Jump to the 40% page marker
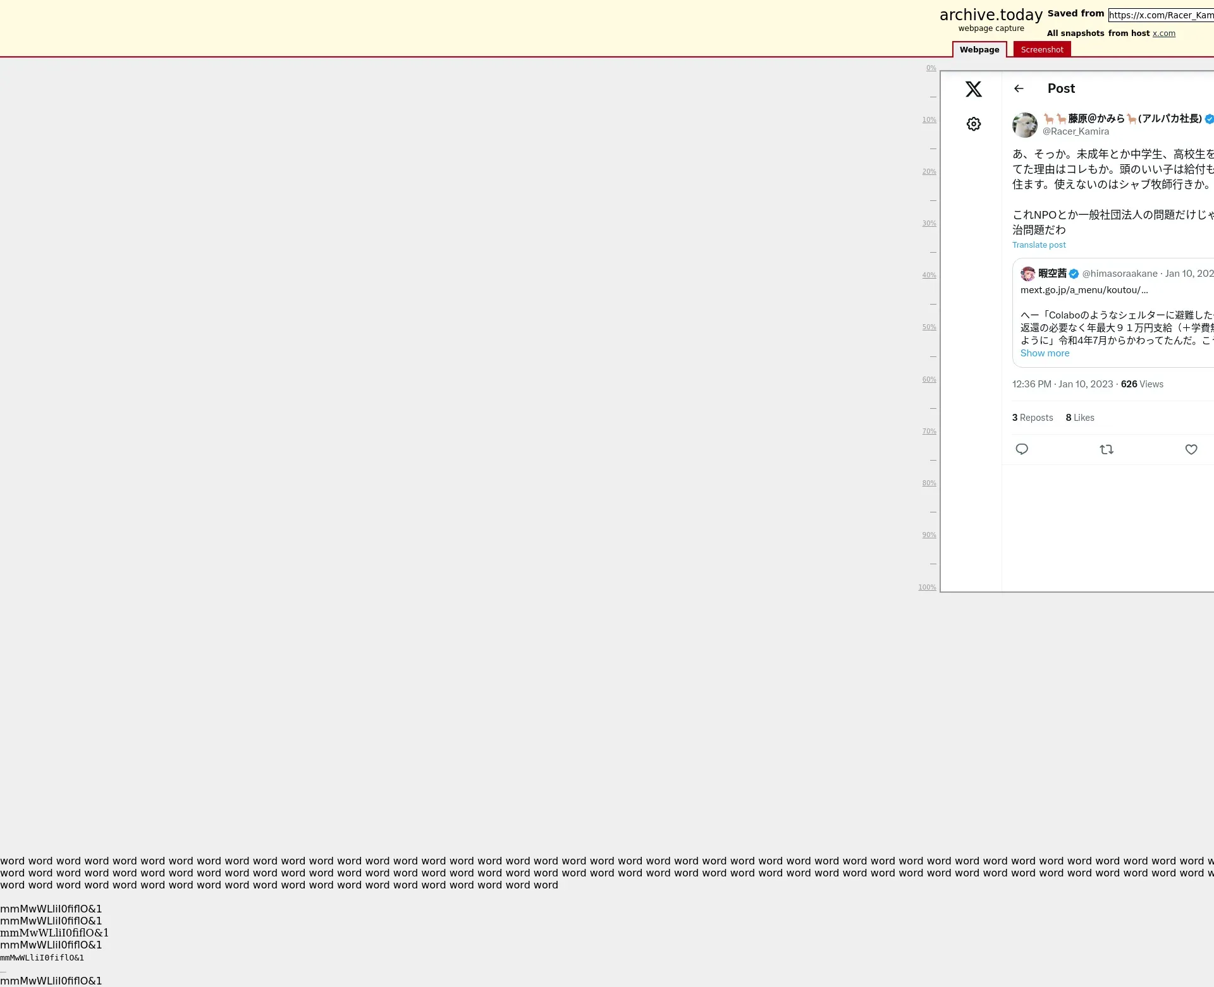 [929, 275]
